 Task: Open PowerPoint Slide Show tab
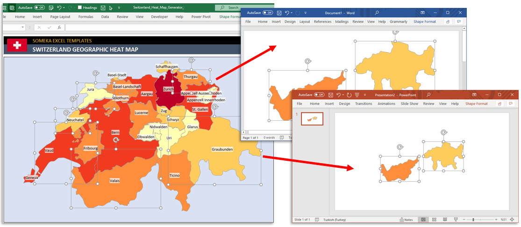coord(409,104)
